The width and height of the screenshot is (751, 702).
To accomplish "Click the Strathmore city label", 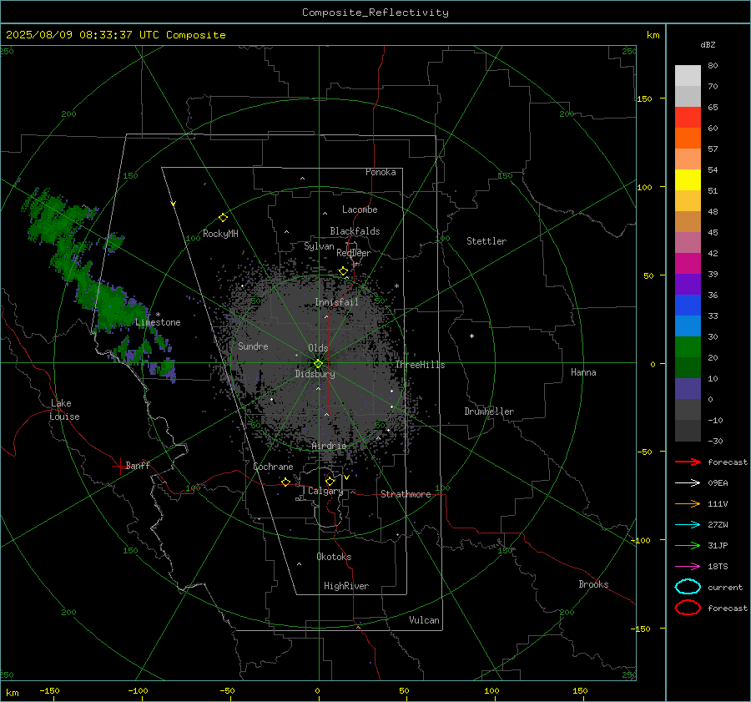I will [x=406, y=494].
